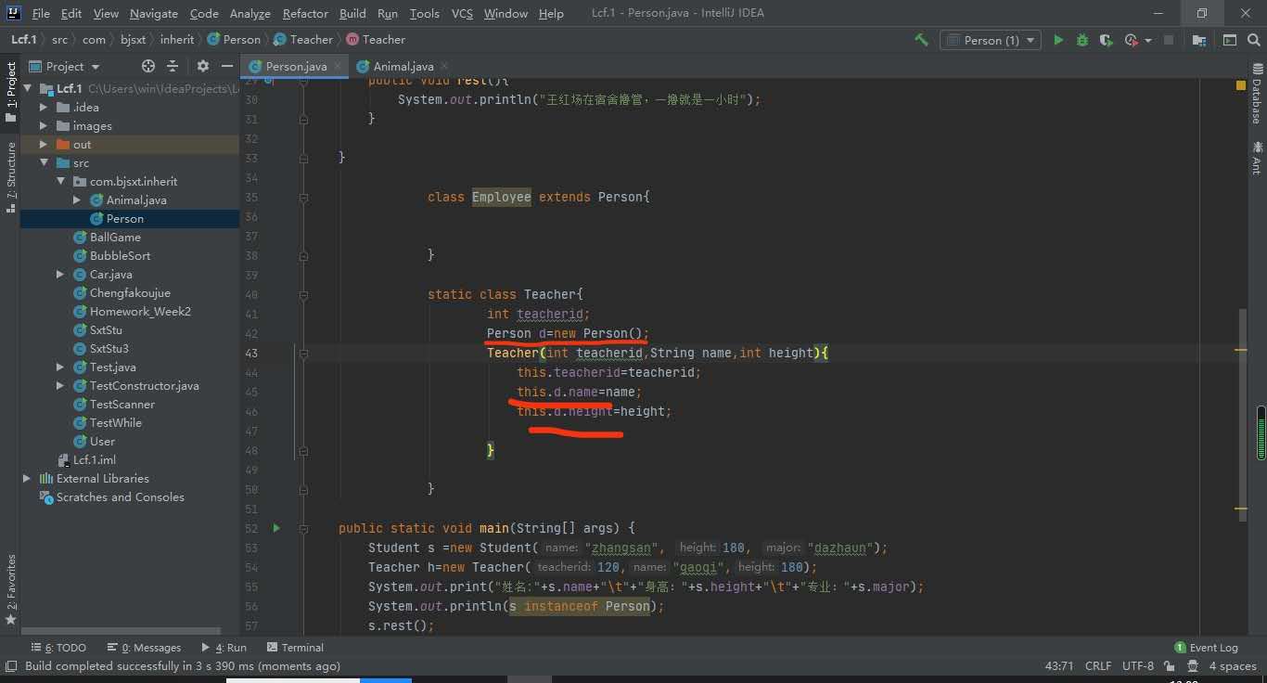Open the 1: Project side tab
The width and height of the screenshot is (1267, 683).
(x=11, y=92)
